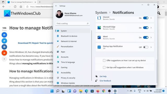Open the Give feedback link
Screen dimensions: 167x94
tap(105, 81)
